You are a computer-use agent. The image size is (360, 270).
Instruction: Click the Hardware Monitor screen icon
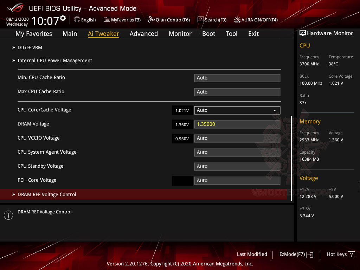coord(303,33)
